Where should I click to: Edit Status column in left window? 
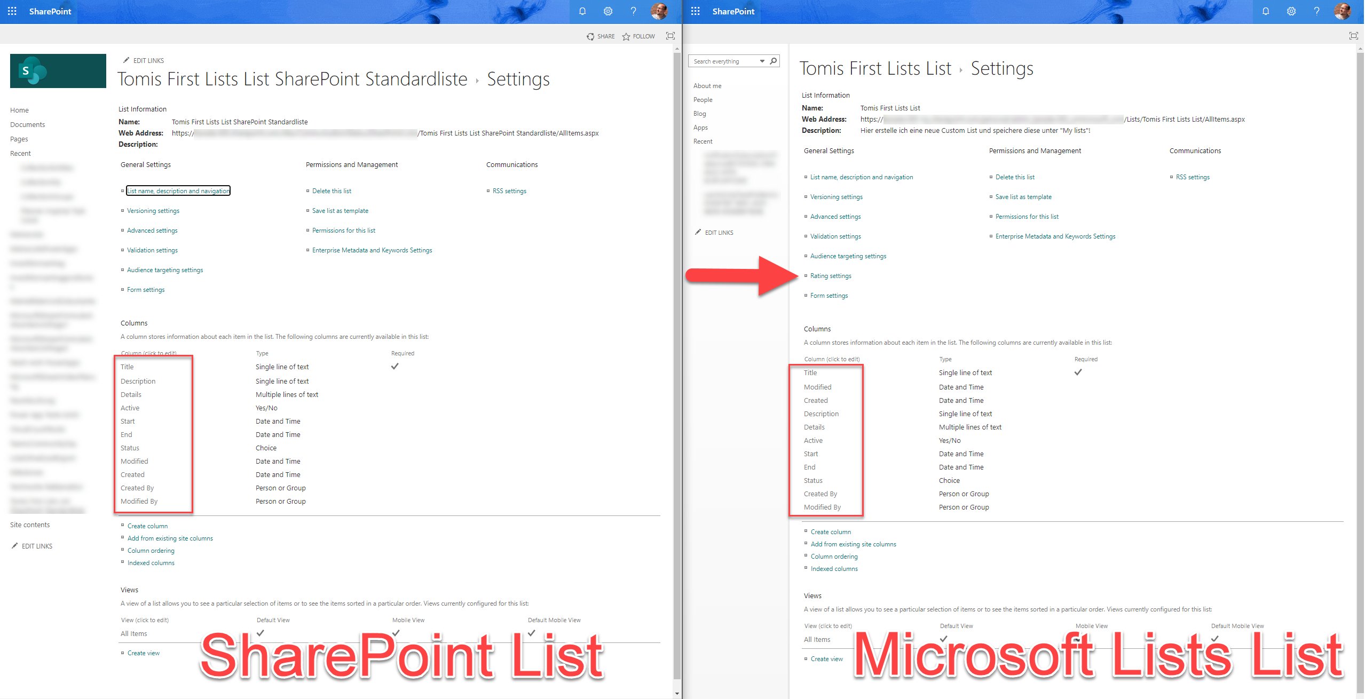click(x=130, y=448)
